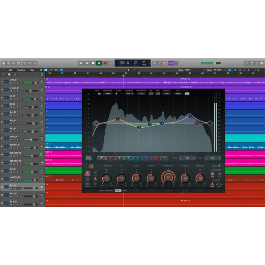Open the Note Pads icon

tap(252, 63)
